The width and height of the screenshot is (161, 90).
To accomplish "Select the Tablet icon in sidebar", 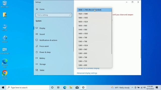I will (x=37, y=70).
